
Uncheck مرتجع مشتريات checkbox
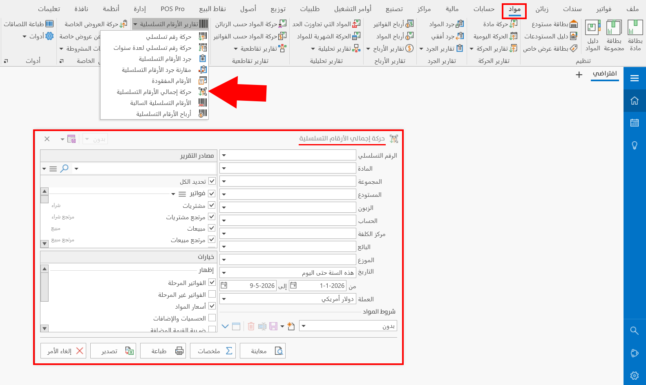point(212,216)
